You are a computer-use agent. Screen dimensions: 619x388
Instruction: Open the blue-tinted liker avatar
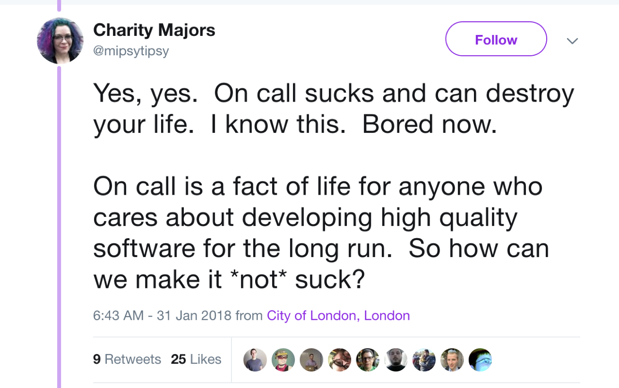pos(480,360)
